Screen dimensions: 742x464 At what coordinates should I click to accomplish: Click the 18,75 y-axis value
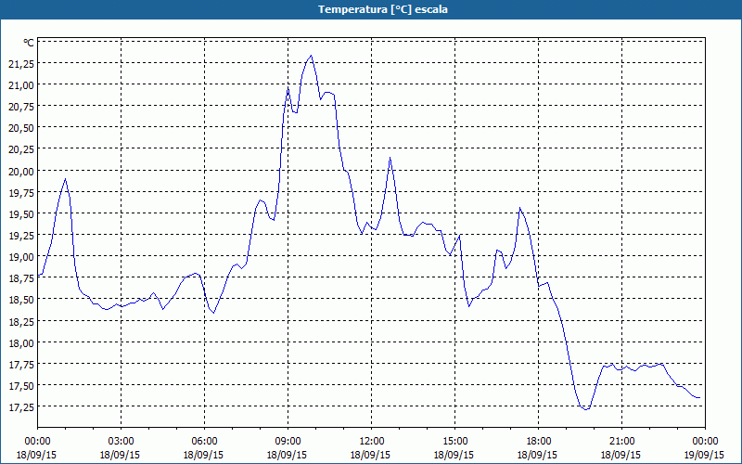(x=21, y=279)
